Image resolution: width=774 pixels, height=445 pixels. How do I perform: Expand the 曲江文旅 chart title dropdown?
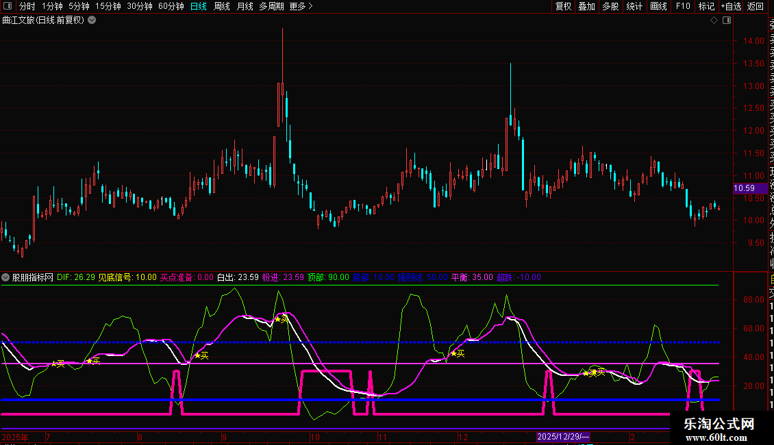point(92,20)
